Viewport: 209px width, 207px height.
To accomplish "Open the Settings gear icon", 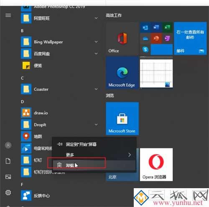I will 8,192.
